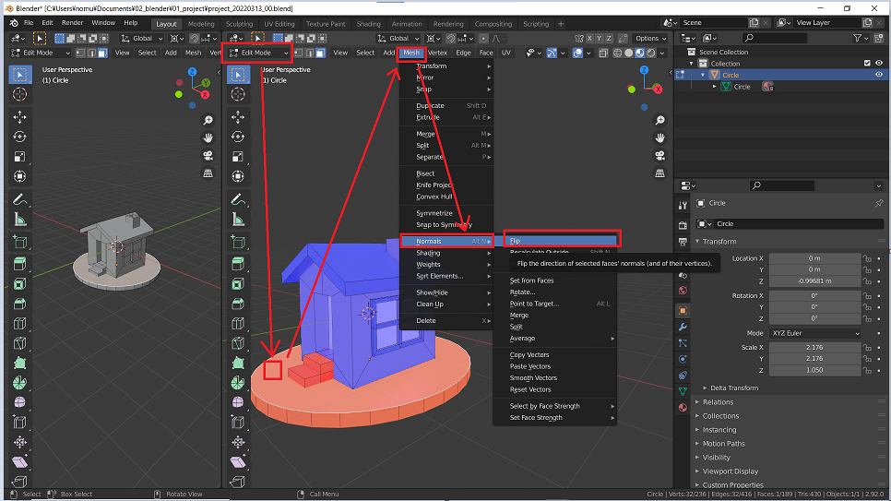Select the Rotate tool in left viewport toolbar
Viewport: 891px width, 501px height.
[x=20, y=137]
